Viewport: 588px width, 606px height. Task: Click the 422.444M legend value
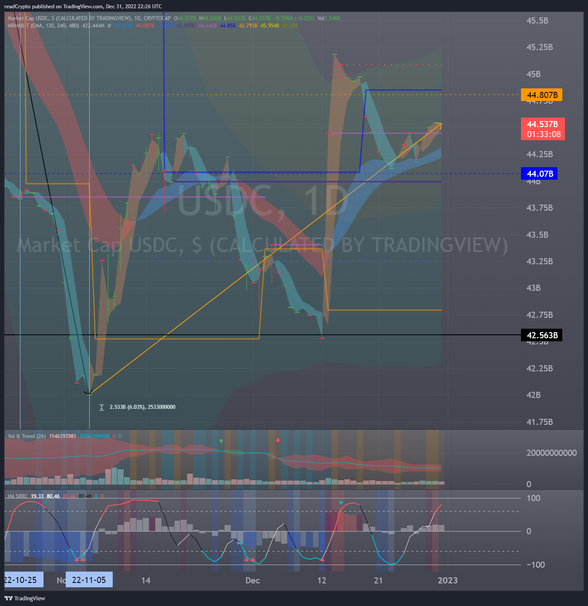point(93,26)
